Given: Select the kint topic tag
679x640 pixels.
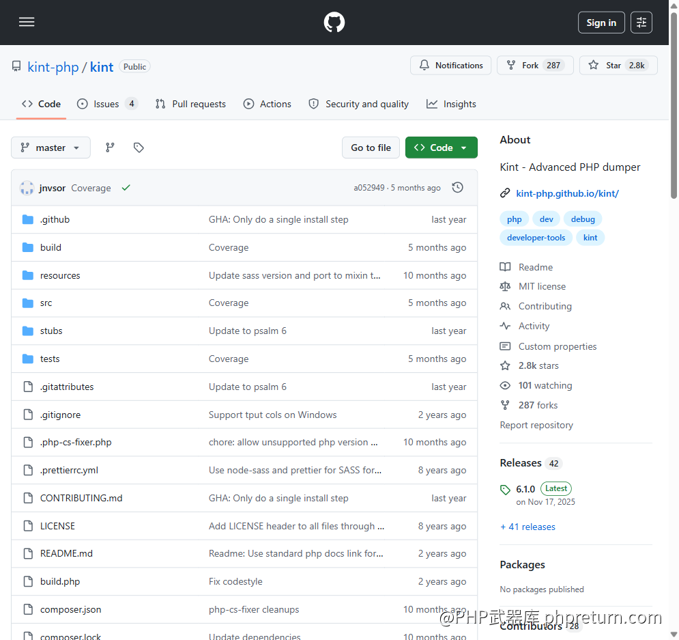Looking at the screenshot, I should 590,238.
